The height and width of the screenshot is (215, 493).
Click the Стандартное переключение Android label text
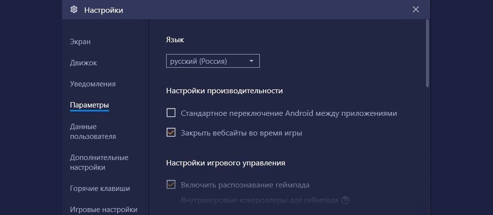coord(289,113)
